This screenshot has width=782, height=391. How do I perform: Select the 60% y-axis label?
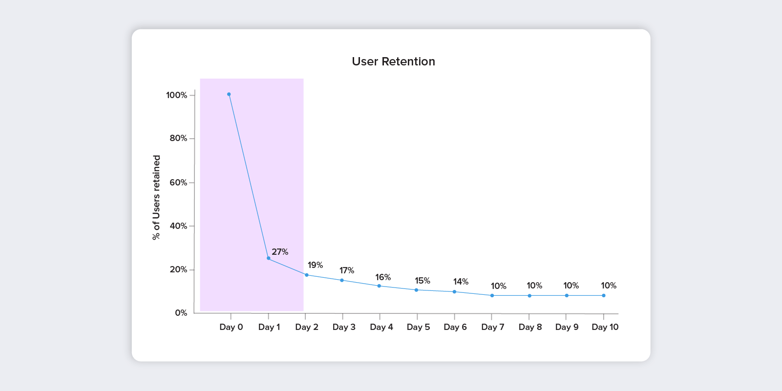(x=178, y=183)
